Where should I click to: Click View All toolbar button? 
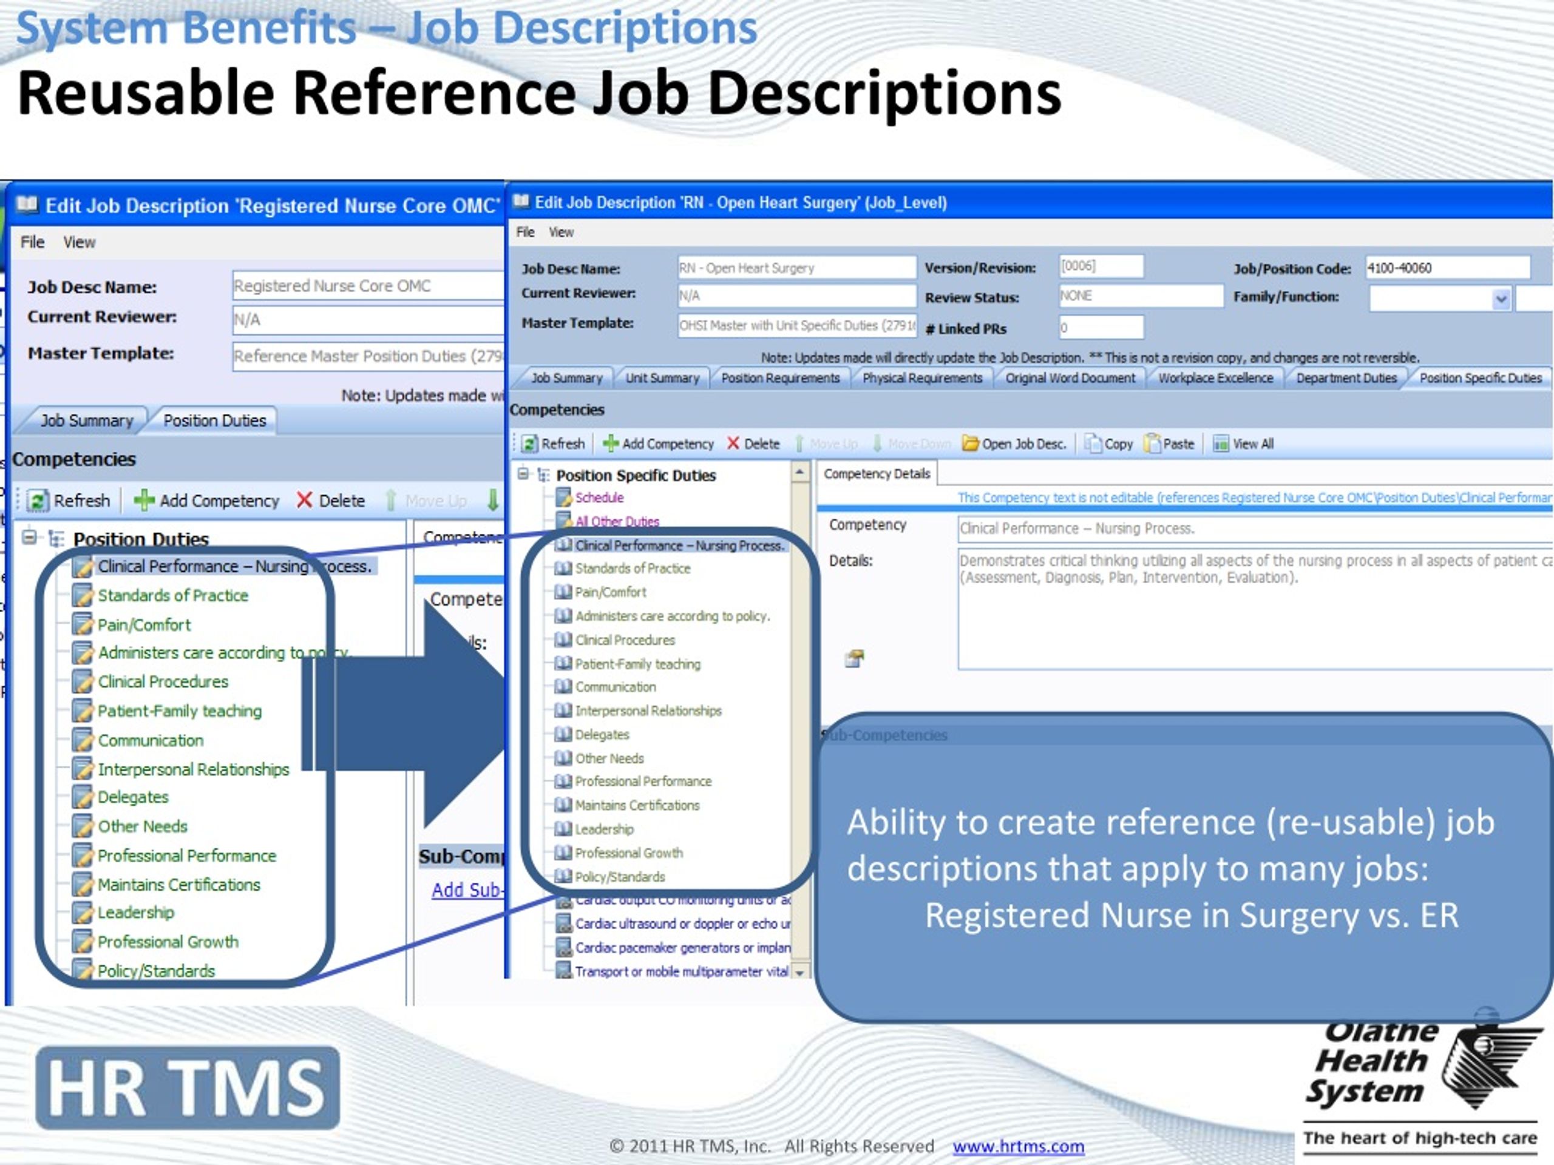pos(1243,444)
